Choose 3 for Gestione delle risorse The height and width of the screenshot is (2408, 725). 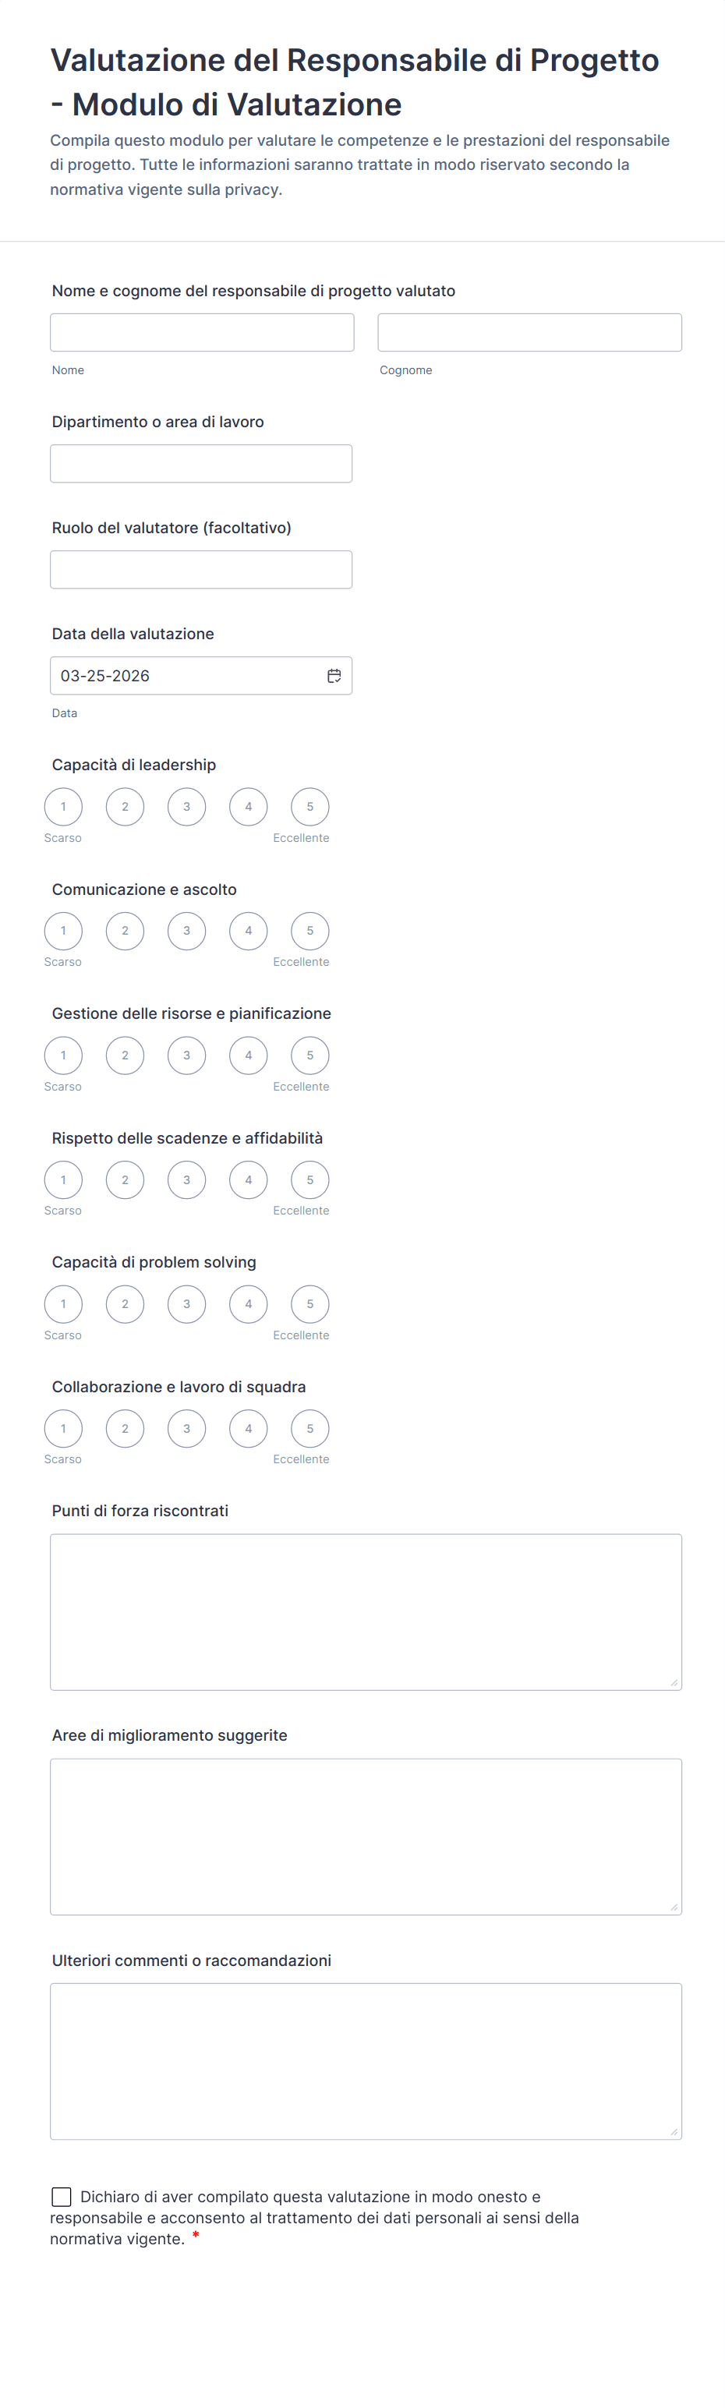tap(187, 1055)
